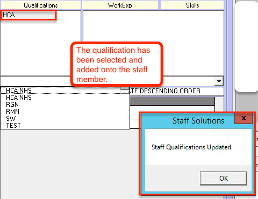Close the Staff Solutions dialog

point(243,118)
